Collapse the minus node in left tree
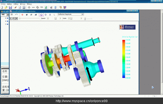Viewport: 163px width, 104px height. [6, 24]
